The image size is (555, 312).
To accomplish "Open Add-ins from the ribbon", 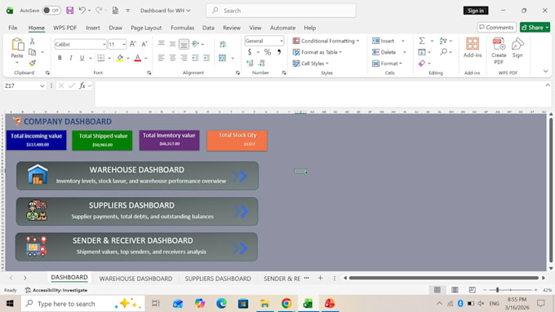I will (473, 47).
